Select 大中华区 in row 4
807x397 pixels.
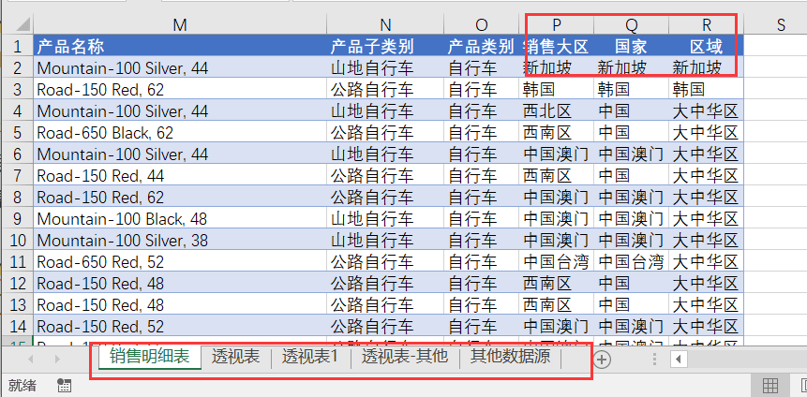pyautogui.click(x=707, y=111)
